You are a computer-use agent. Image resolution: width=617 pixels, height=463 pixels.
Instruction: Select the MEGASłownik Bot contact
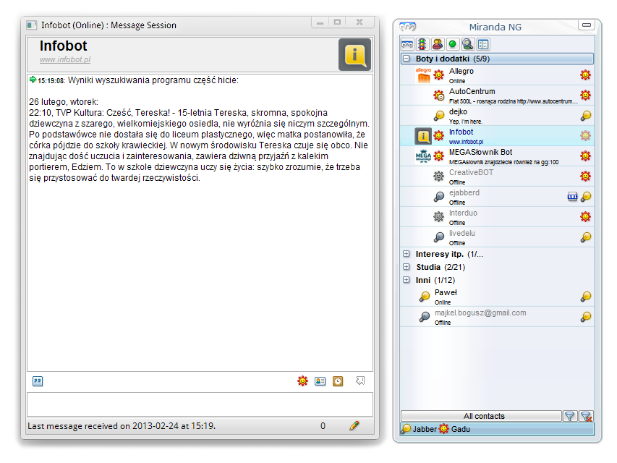[498, 156]
